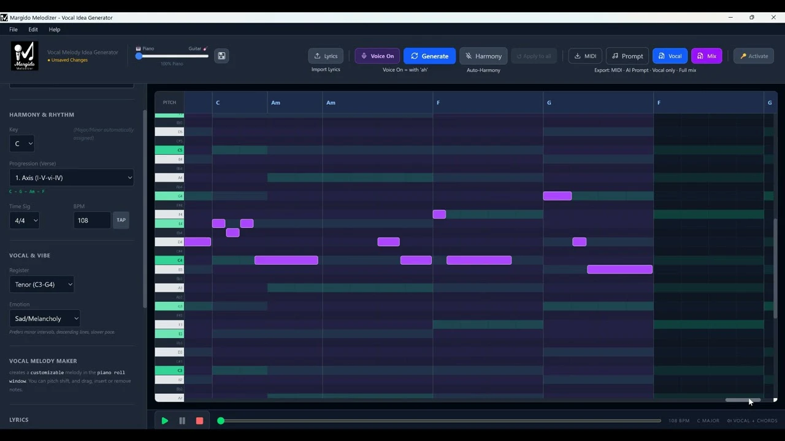Screen dimensions: 785x441
Task: Click the TAP tempo button
Action: [x=121, y=221]
